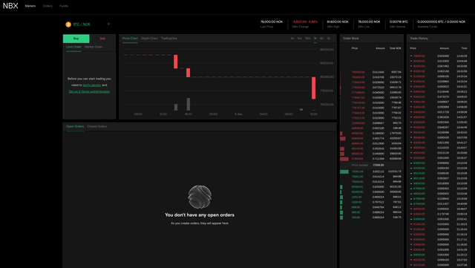Select order book row with amount 0.711359
The height and width of the screenshot is (268, 475).
[372, 159]
